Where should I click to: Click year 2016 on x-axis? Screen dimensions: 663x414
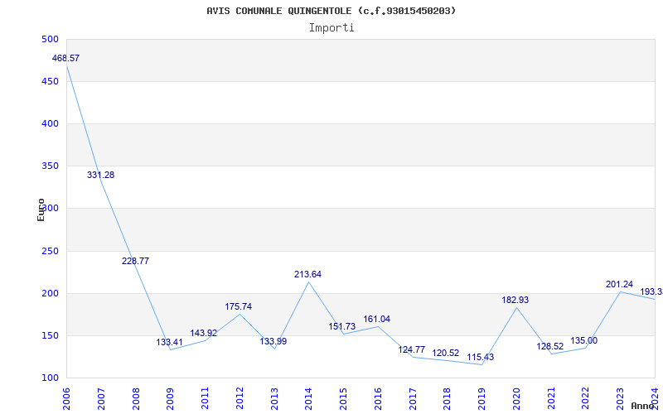point(378,399)
